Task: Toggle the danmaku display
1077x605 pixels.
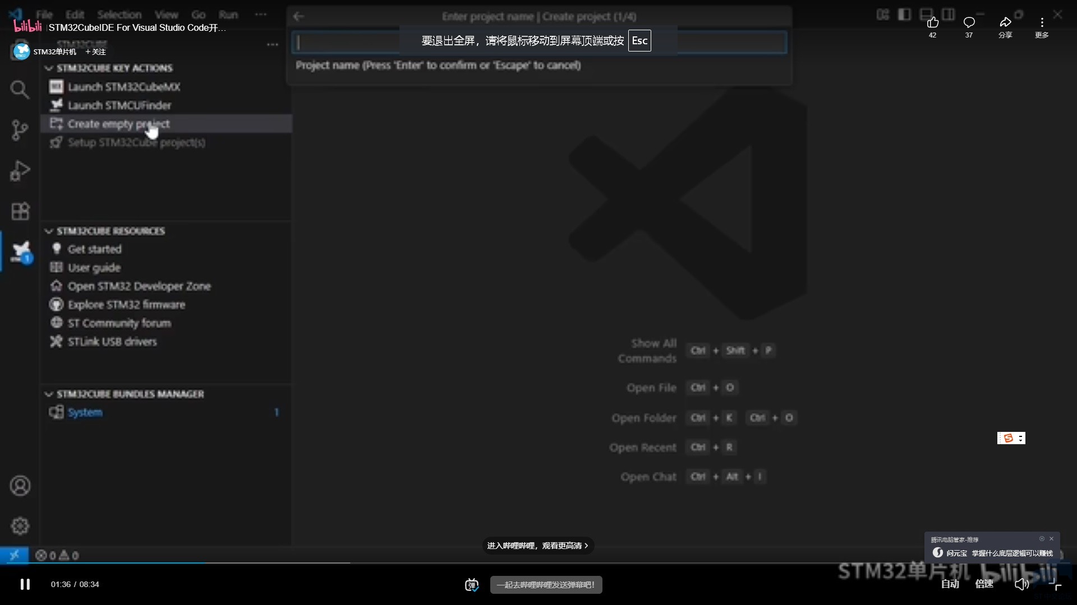Action: (472, 585)
